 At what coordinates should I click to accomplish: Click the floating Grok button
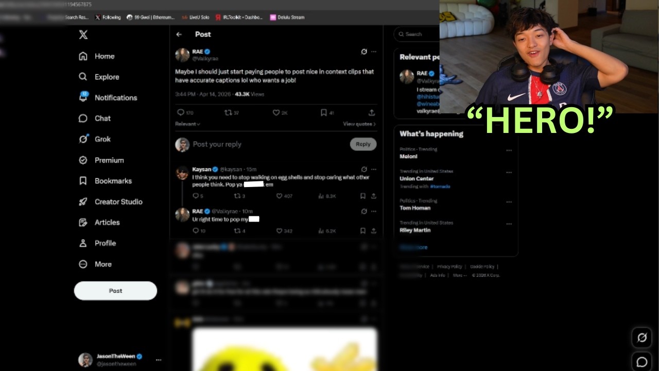coord(642,338)
